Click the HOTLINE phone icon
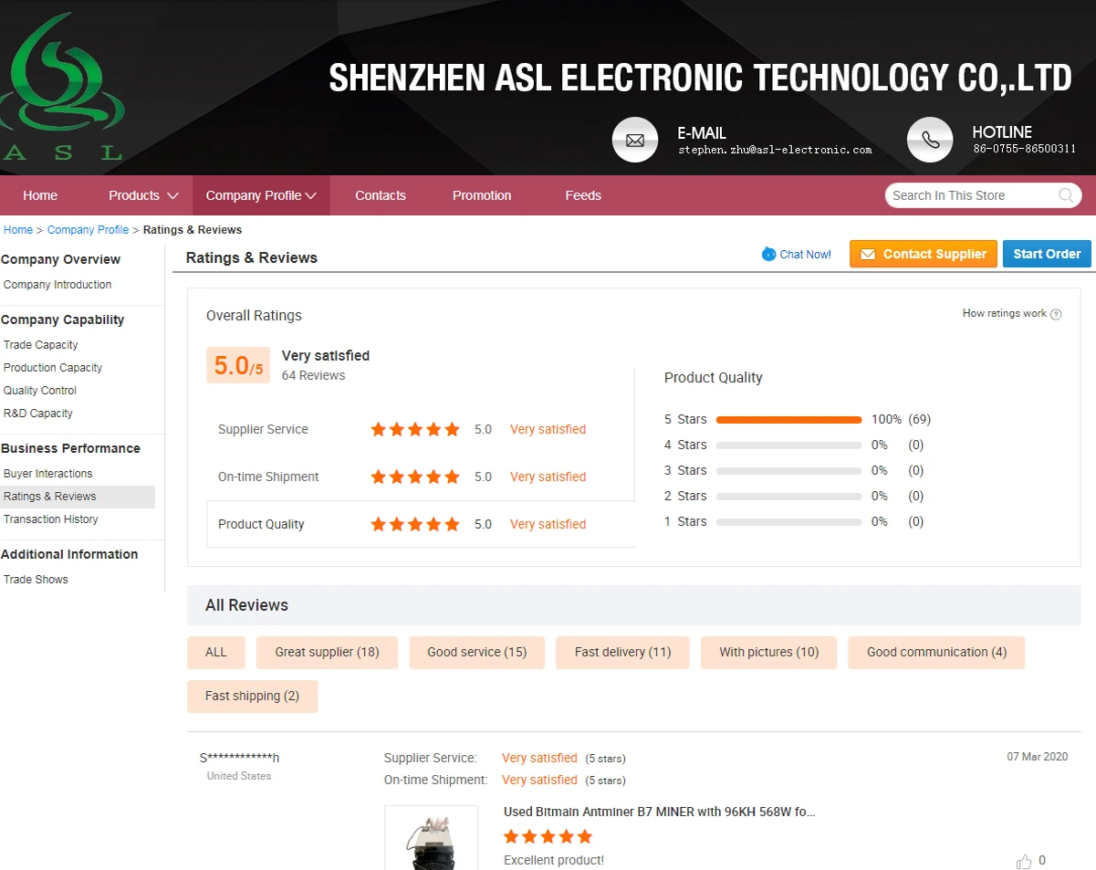 (930, 140)
